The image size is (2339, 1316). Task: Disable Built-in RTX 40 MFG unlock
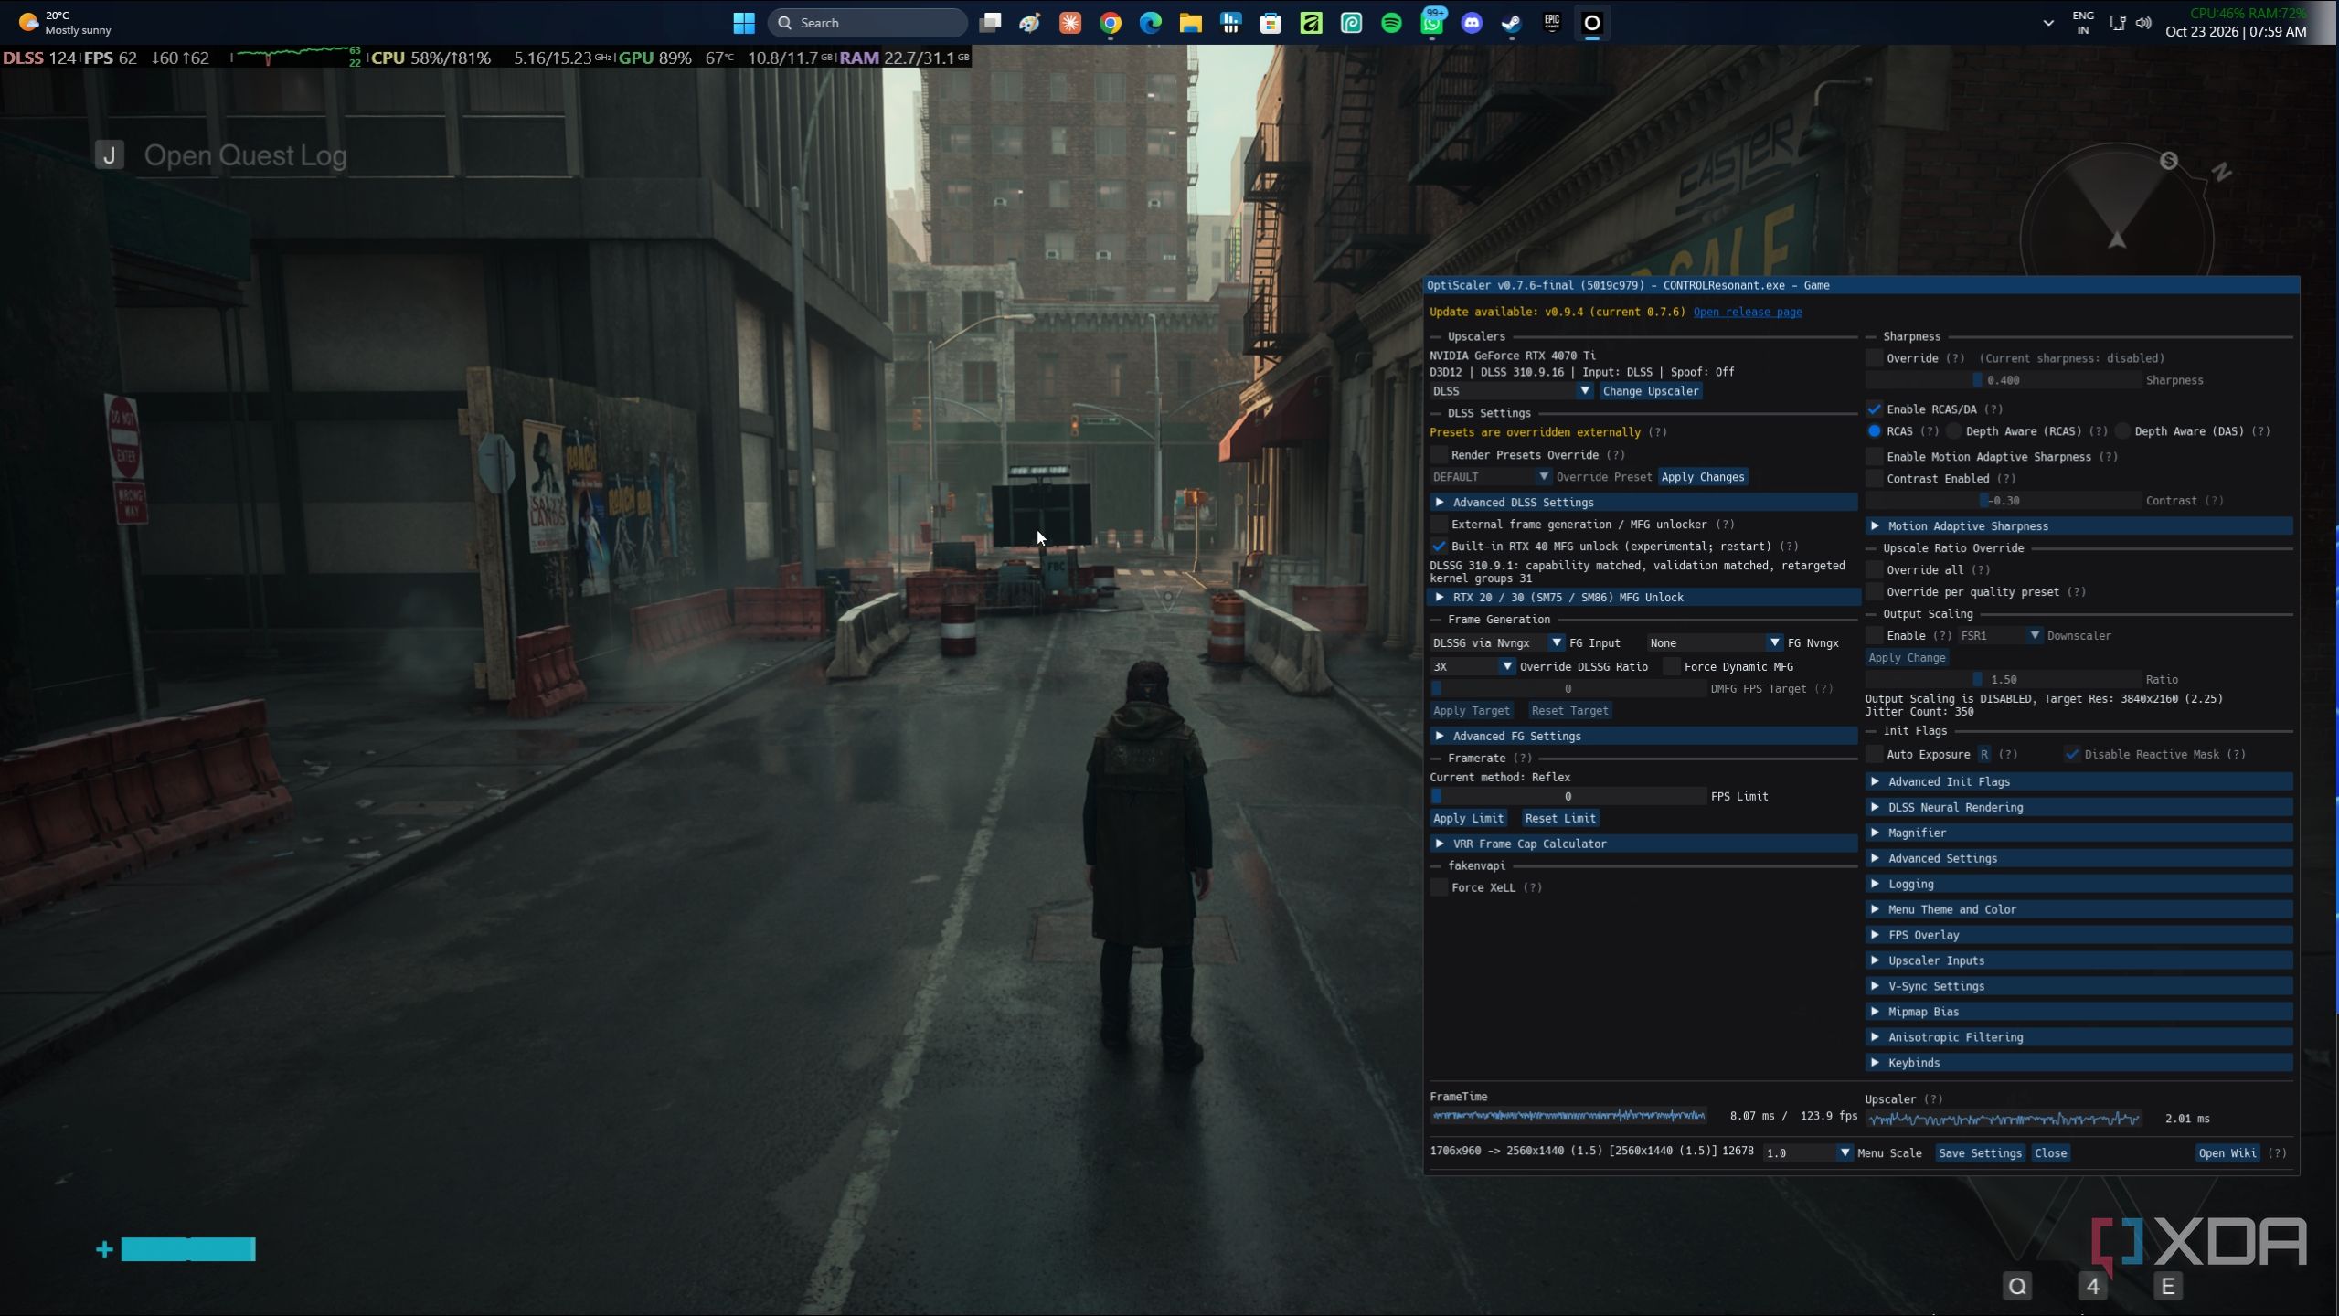point(1439,547)
